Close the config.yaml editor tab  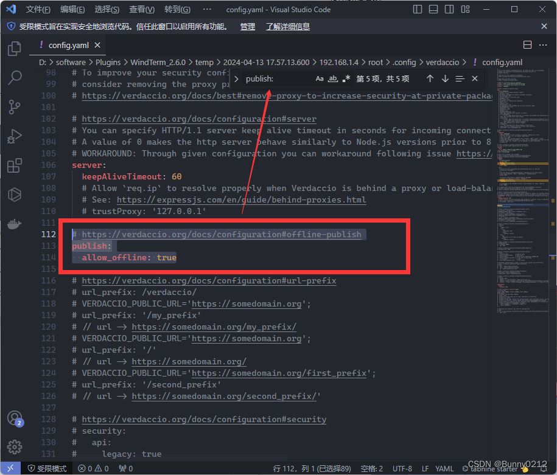(97, 45)
